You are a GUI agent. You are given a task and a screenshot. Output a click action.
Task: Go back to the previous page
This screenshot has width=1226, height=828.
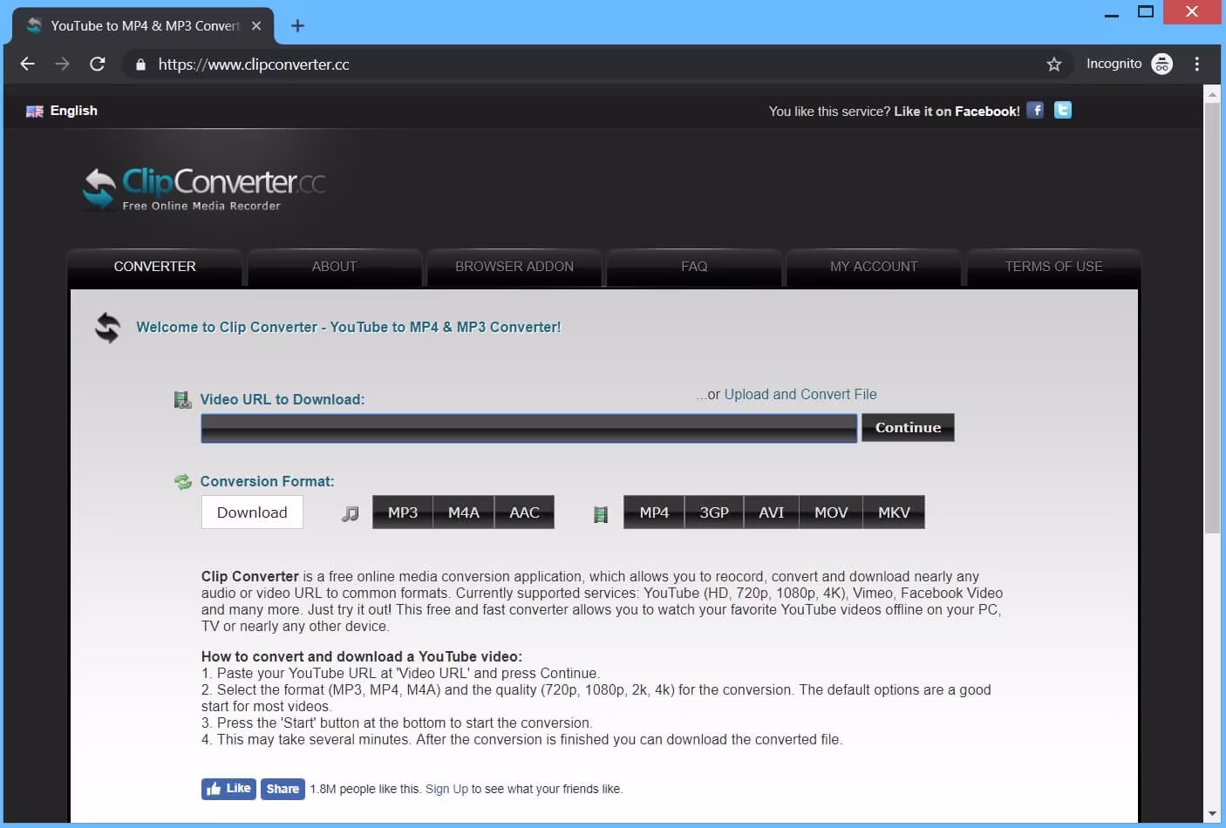tap(28, 64)
